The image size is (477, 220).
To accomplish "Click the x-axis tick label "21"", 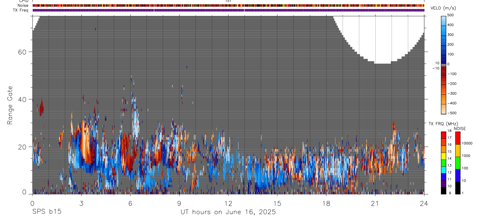I will pos(375,203).
